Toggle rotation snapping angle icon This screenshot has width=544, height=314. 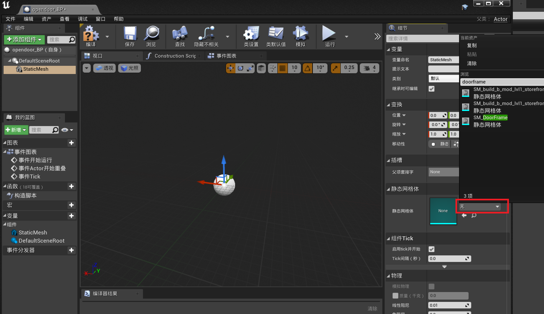(x=308, y=68)
